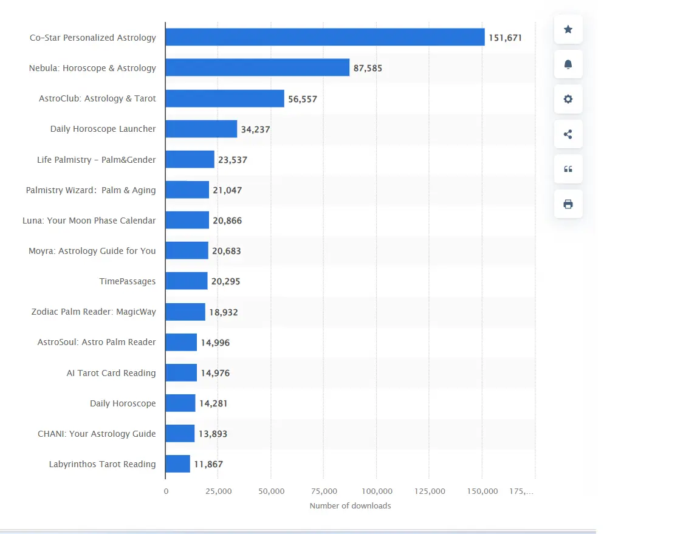700x534 pixels.
Task: Select the Life Palmistry bar
Action: coord(190,159)
